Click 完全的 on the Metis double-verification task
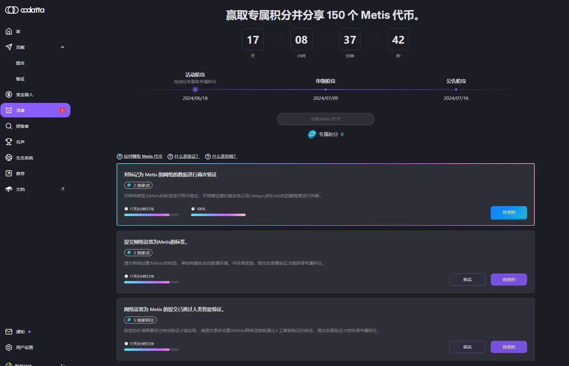The height and width of the screenshot is (366, 569). click(508, 213)
